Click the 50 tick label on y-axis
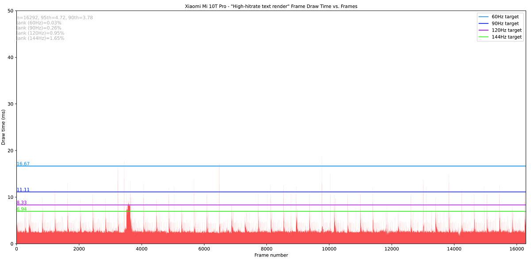This screenshot has width=531, height=260. pos(10,11)
